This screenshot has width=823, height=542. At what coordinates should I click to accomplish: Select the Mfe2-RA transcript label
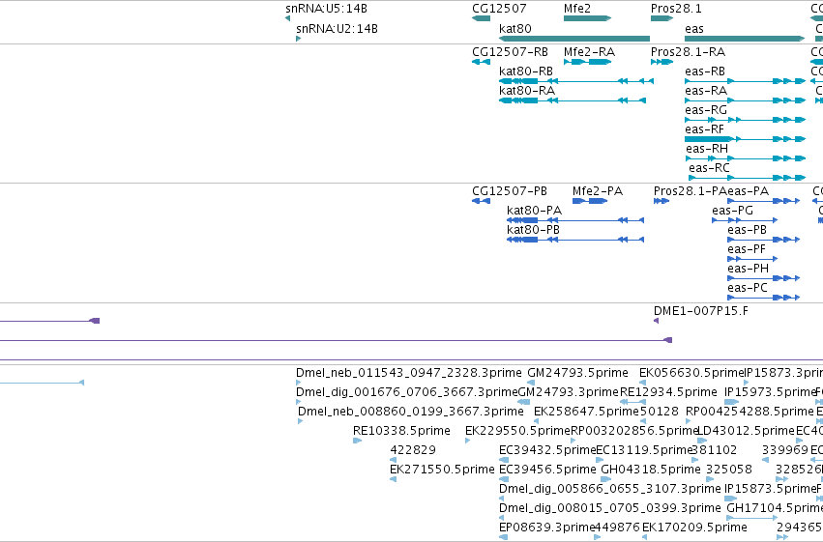coord(589,52)
